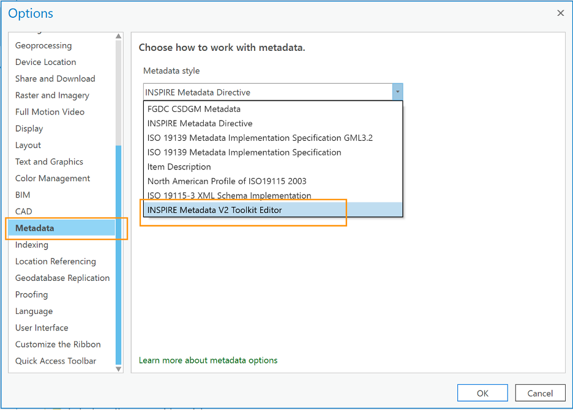Close the Options dialog
This screenshot has width=573, height=410.
click(561, 13)
